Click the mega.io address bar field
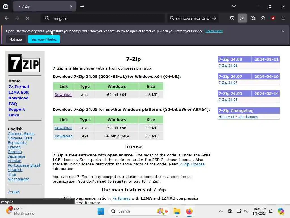This screenshot has height=218, width=290. click(103, 18)
